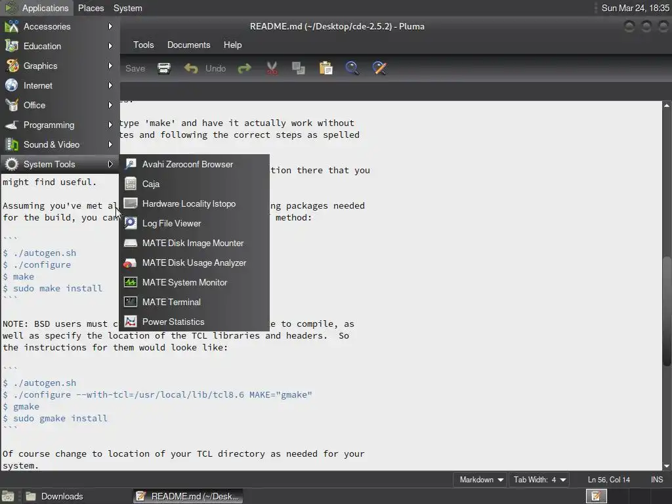Expand the Programming submenu arrow
672x504 pixels.
[x=110, y=125]
